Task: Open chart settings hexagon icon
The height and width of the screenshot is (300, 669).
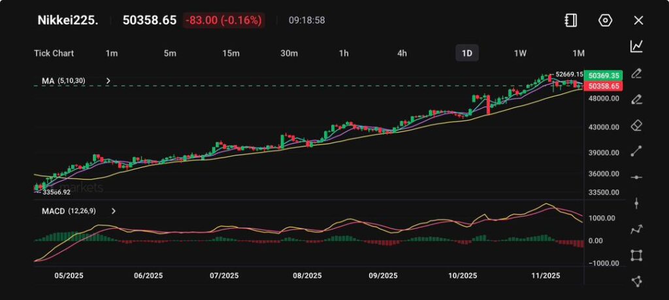Action: [x=605, y=20]
